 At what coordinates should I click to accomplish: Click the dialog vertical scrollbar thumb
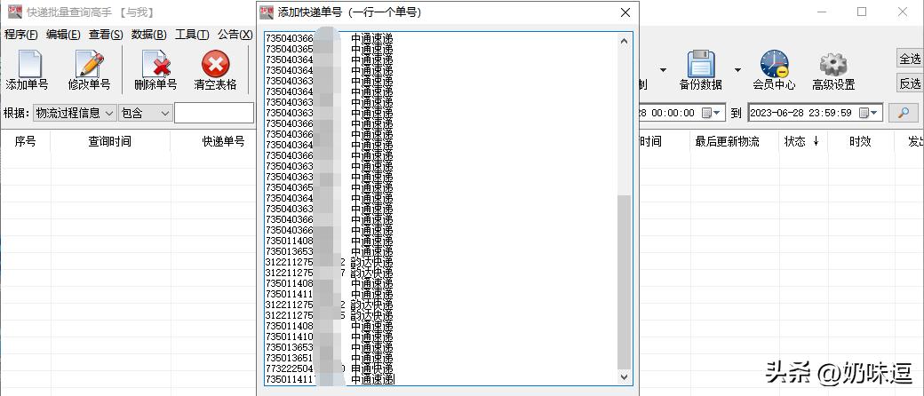(x=624, y=282)
